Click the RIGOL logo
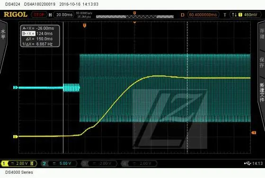Viewport: 265px width, 178px height. (x=15, y=15)
